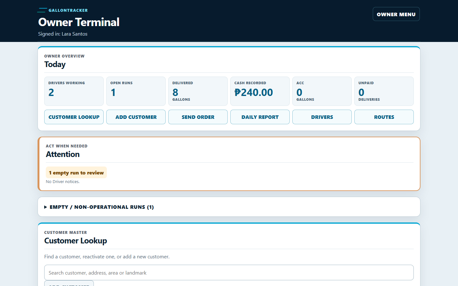This screenshot has height=286, width=458.
Task: Focus the customer search input field
Action: 229,273
